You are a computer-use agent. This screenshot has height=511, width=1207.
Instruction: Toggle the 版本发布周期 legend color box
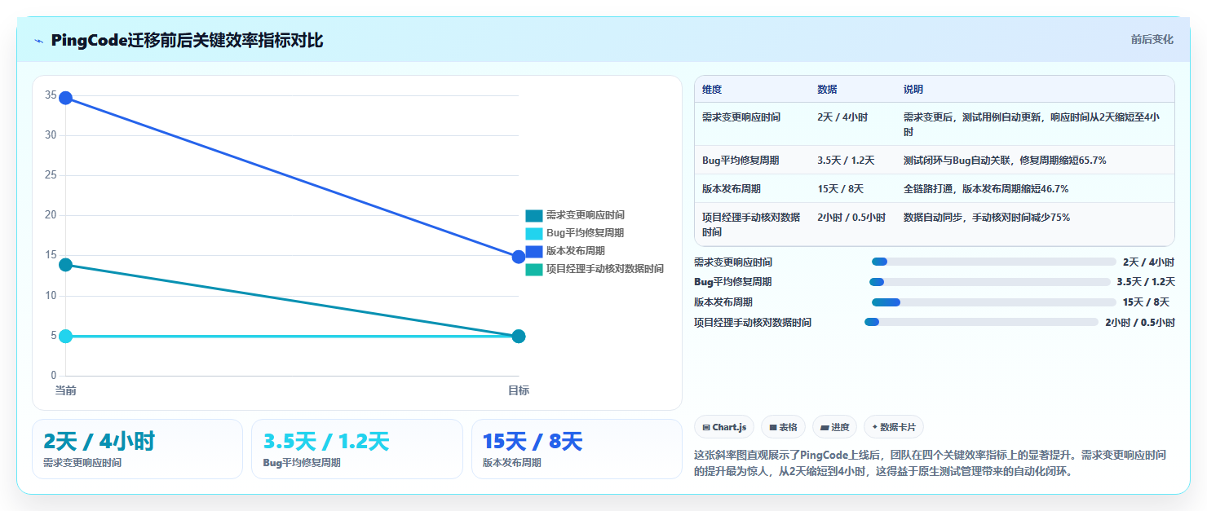(534, 251)
